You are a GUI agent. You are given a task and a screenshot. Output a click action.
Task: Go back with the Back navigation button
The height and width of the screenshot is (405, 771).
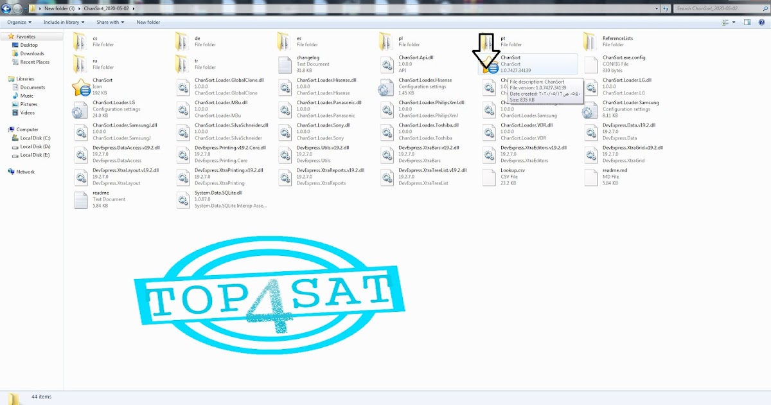6,8
